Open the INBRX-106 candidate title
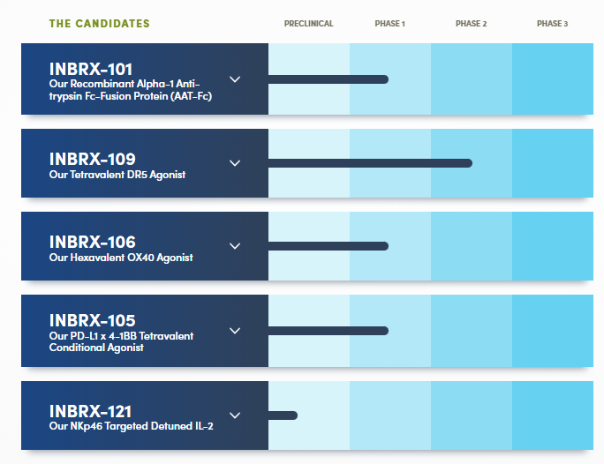This screenshot has height=464, width=604. coord(93,242)
